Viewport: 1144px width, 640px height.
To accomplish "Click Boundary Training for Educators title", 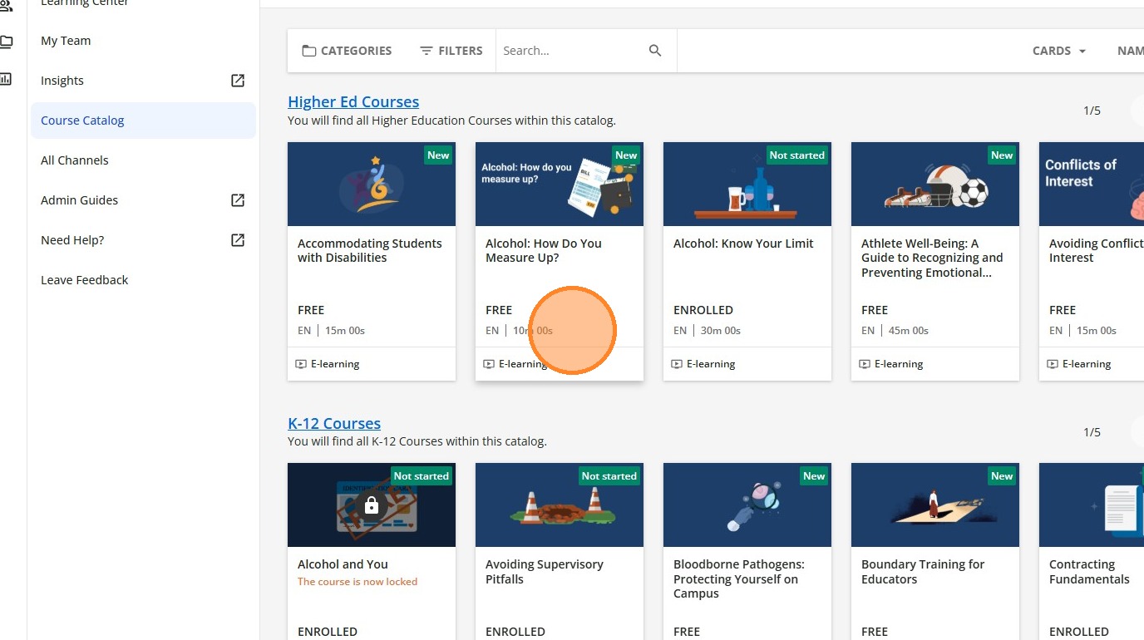I will (923, 572).
